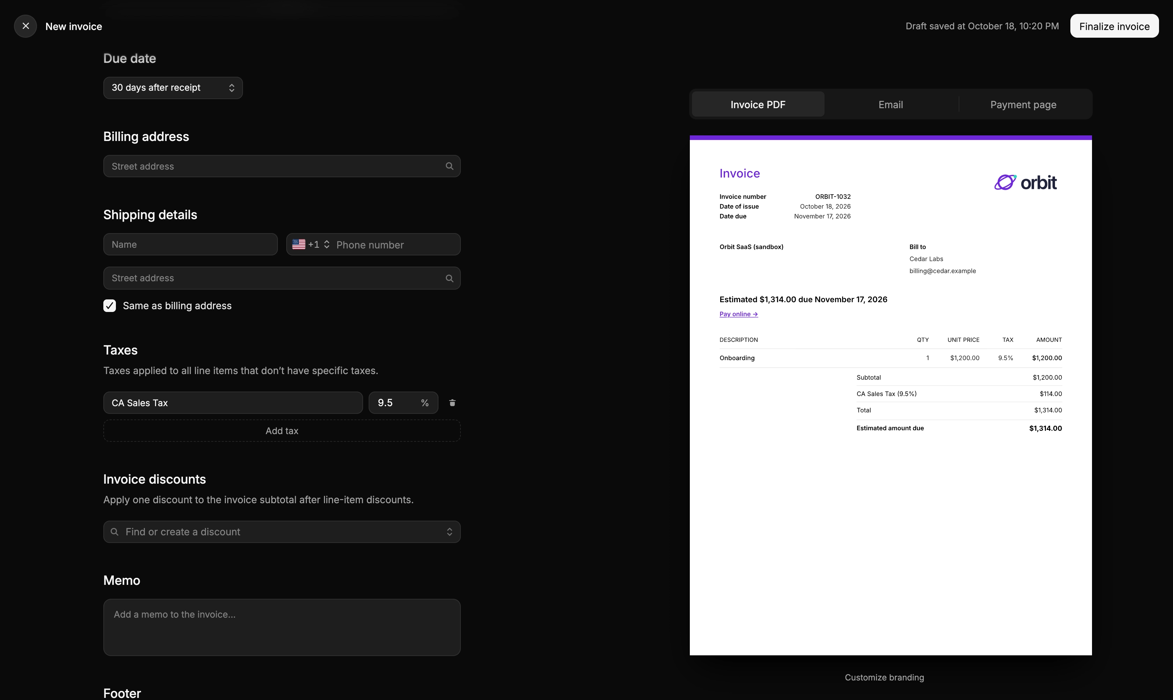This screenshot has width=1173, height=700.
Task: Click billing@cedar.example email text
Action: 942,271
